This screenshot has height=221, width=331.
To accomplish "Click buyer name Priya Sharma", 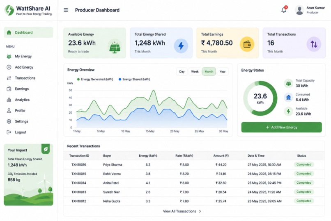I will (113, 165).
